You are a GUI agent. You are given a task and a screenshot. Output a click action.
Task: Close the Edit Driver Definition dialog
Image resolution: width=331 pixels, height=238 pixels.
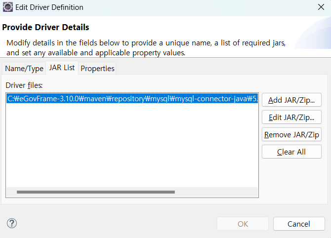click(321, 7)
